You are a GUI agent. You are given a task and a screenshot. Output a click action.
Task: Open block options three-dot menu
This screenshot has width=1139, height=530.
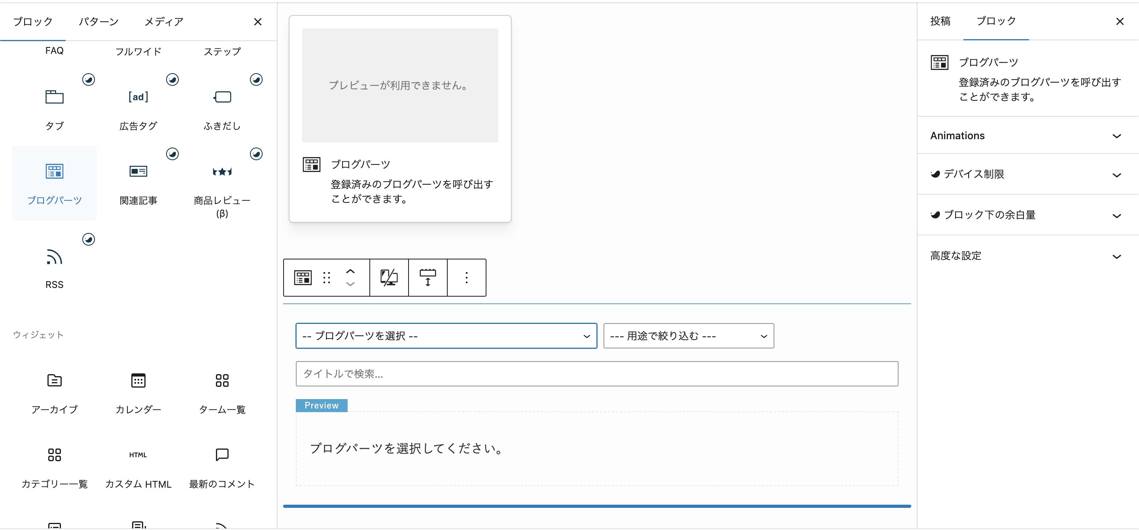(x=467, y=278)
